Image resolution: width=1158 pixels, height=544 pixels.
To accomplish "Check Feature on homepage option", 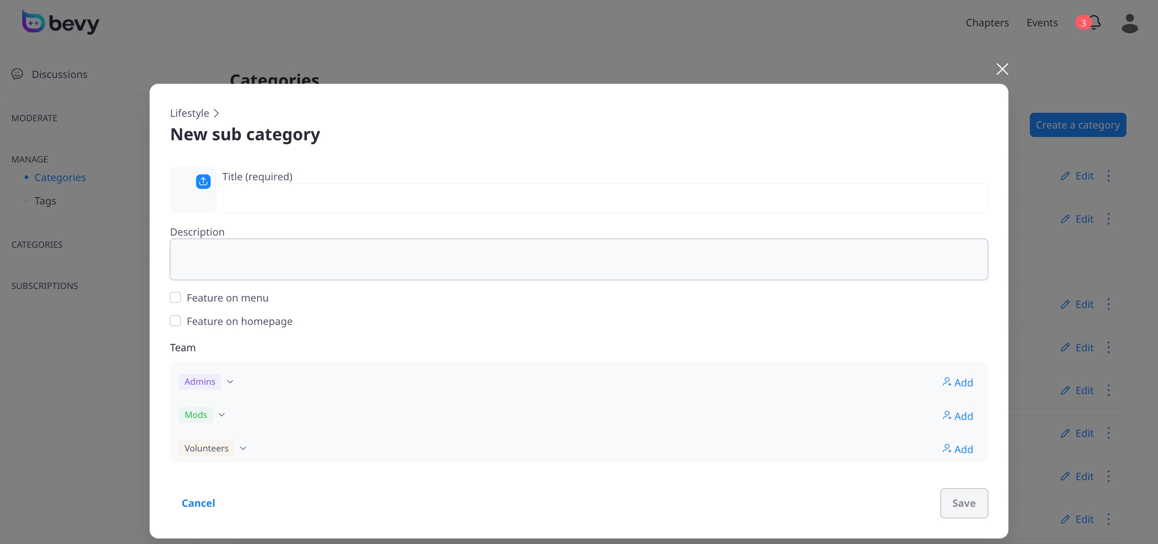I will [175, 321].
